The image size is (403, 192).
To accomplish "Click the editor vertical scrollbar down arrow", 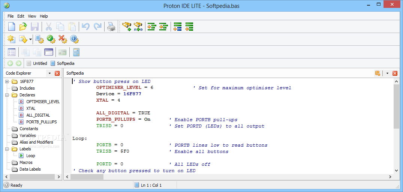I will point(396,170).
